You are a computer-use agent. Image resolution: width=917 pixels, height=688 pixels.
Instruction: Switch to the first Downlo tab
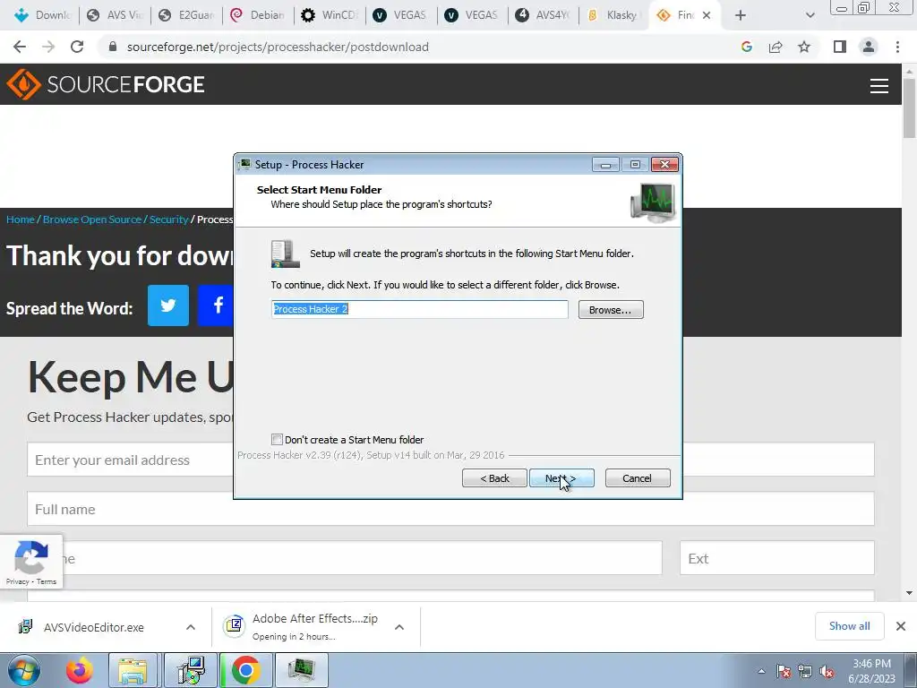point(43,15)
